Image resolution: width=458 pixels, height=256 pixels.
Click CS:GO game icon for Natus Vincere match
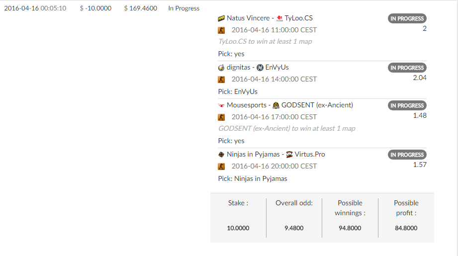click(221, 30)
